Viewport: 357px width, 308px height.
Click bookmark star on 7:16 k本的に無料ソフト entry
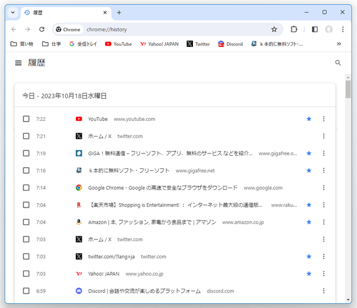(309, 170)
